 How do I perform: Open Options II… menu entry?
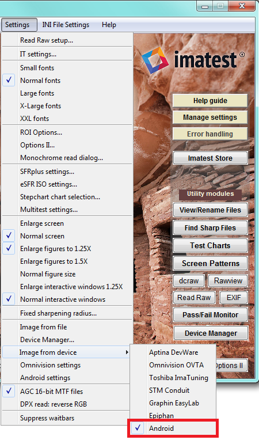click(x=67, y=145)
